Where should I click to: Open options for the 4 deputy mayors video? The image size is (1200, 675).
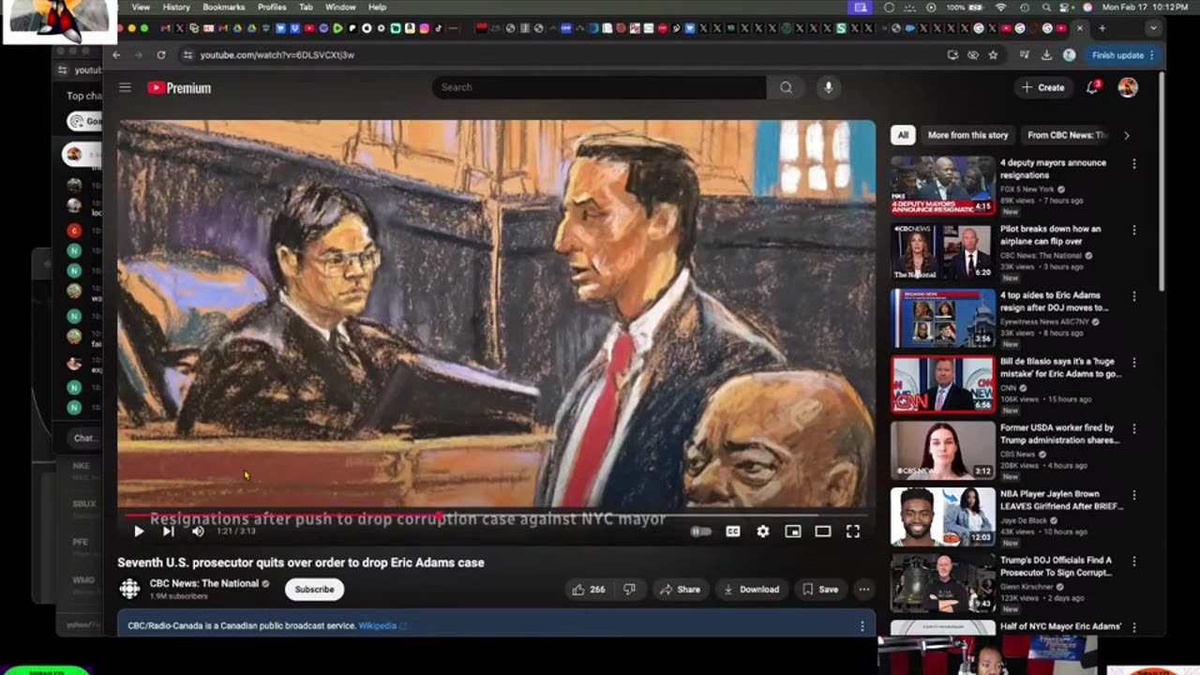(x=1134, y=164)
